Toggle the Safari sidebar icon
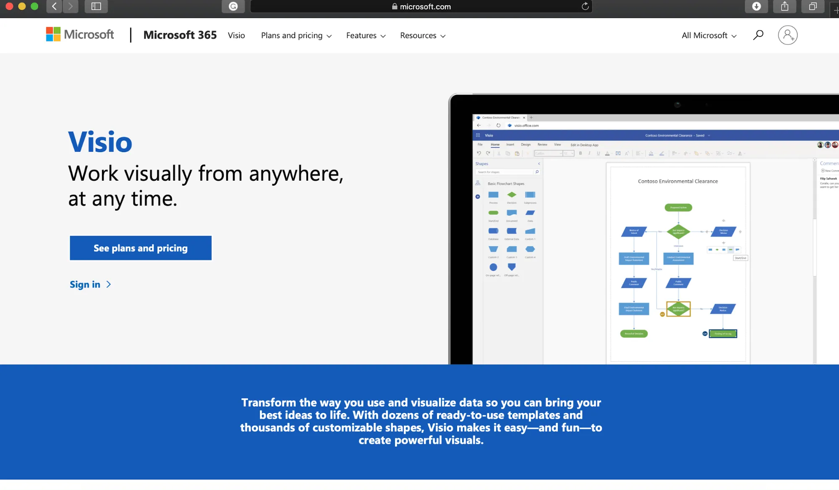839x490 pixels. click(96, 6)
